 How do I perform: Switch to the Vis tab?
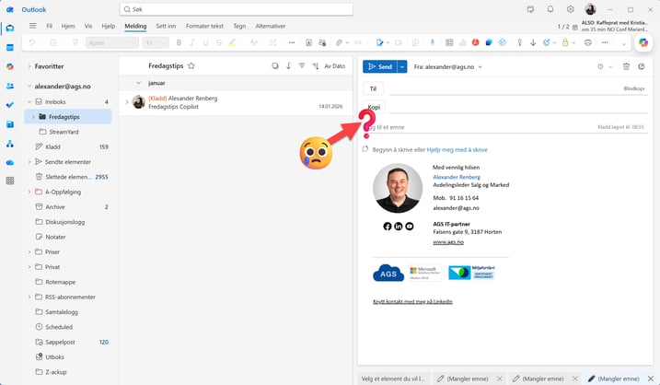coord(88,26)
